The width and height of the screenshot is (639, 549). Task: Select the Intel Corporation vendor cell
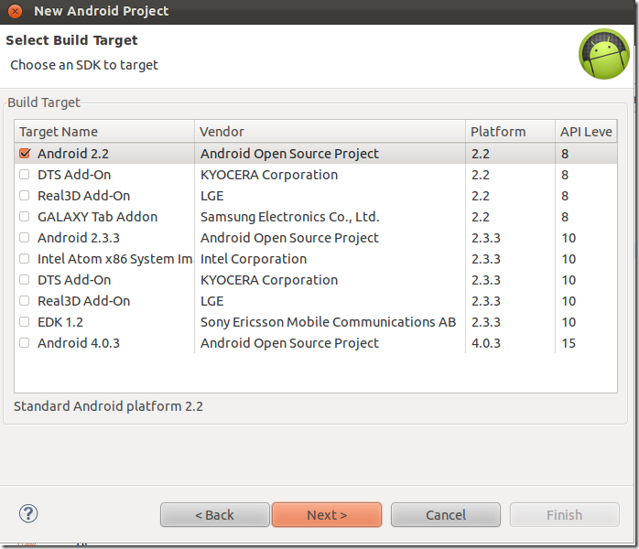coord(254,259)
